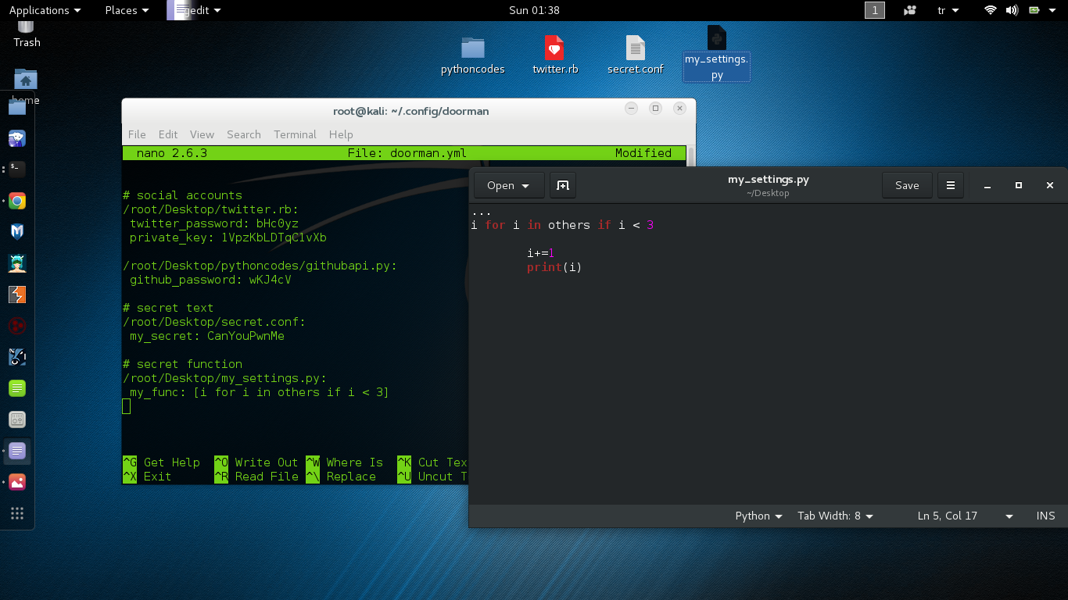The height and width of the screenshot is (600, 1068).
Task: Launch Chrome from the dock
Action: [17, 201]
